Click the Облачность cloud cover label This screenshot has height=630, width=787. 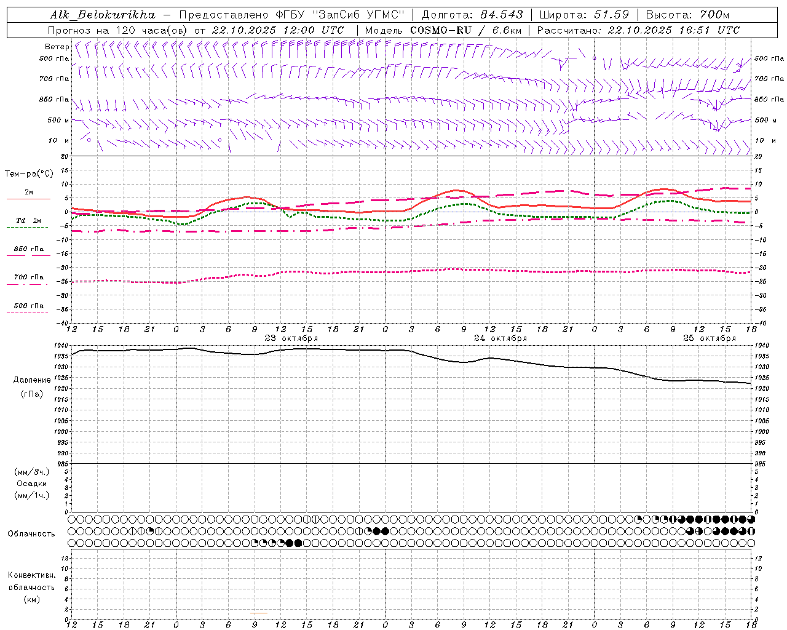31,533
